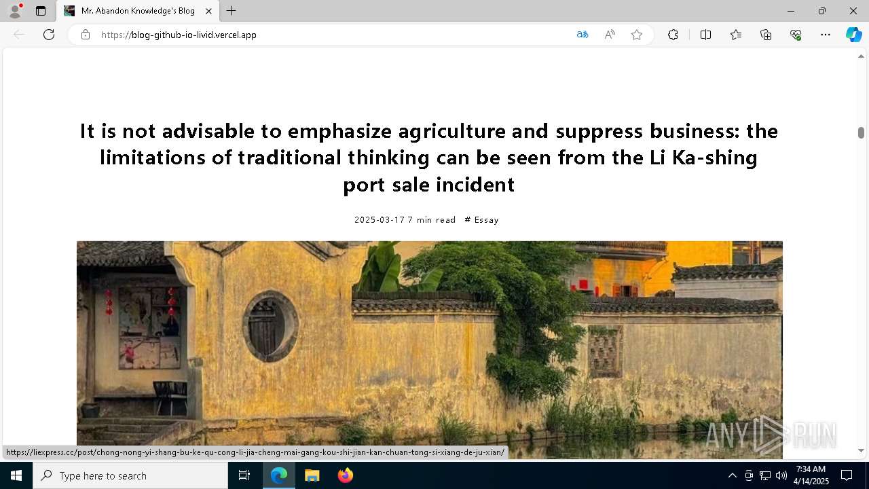Open Browser essentials
Viewport: 869px width, 489px height.
(796, 35)
